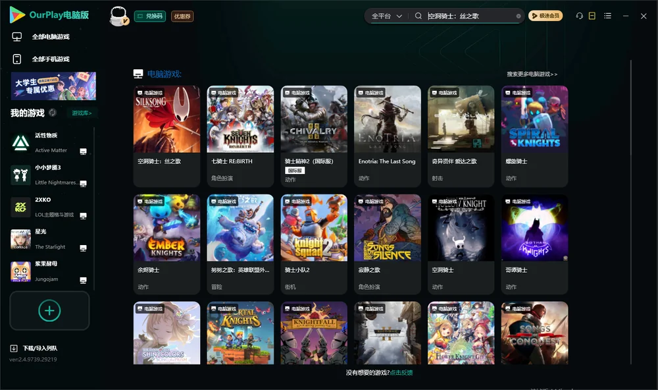Click the 点击反馈 feedback link
The width and height of the screenshot is (658, 390).
[401, 372]
